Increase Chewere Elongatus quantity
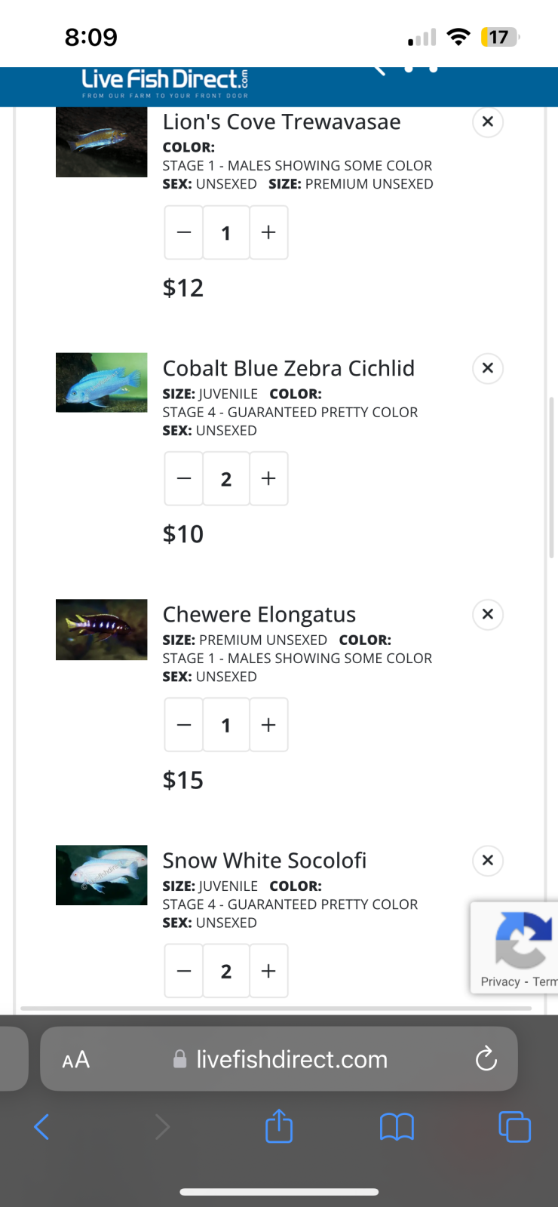Image resolution: width=558 pixels, height=1207 pixels. tap(268, 725)
